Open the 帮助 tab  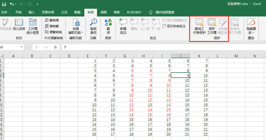117,12
